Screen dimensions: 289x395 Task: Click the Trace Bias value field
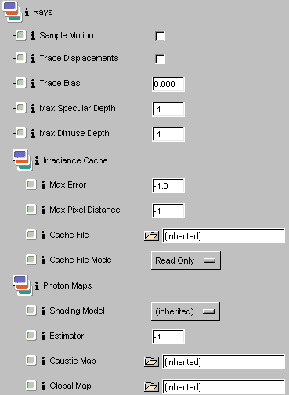pyautogui.click(x=168, y=84)
